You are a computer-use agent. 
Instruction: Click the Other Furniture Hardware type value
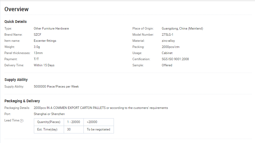point(51,28)
